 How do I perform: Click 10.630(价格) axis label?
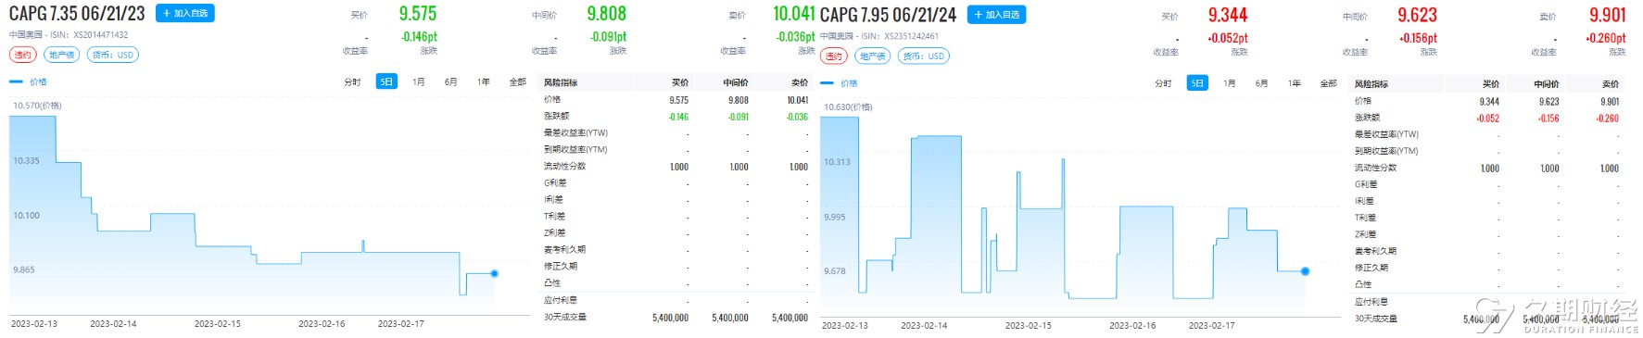tap(848, 106)
